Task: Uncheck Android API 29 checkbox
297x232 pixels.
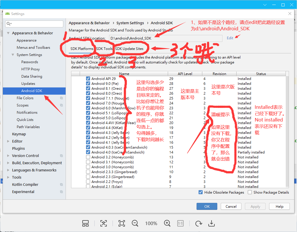Action: 88,78
